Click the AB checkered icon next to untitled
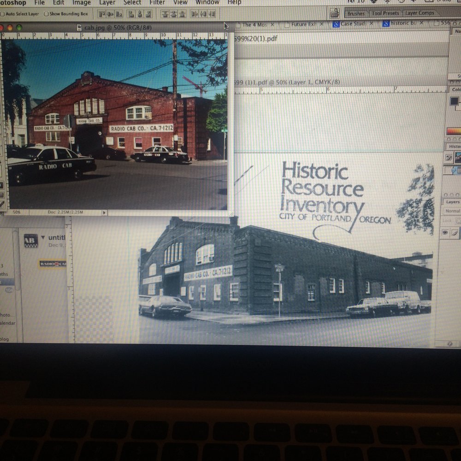 click(31, 241)
